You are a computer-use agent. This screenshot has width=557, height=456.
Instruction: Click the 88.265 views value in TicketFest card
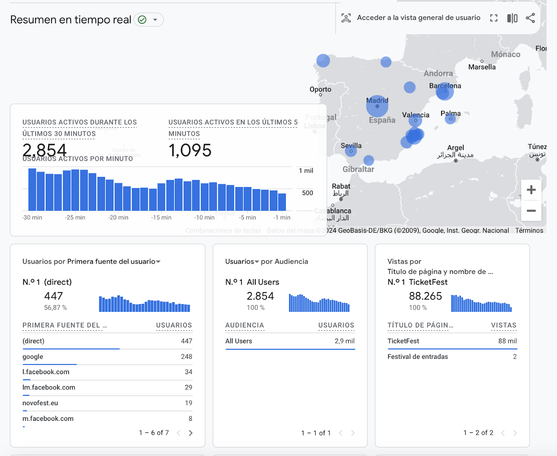(425, 296)
